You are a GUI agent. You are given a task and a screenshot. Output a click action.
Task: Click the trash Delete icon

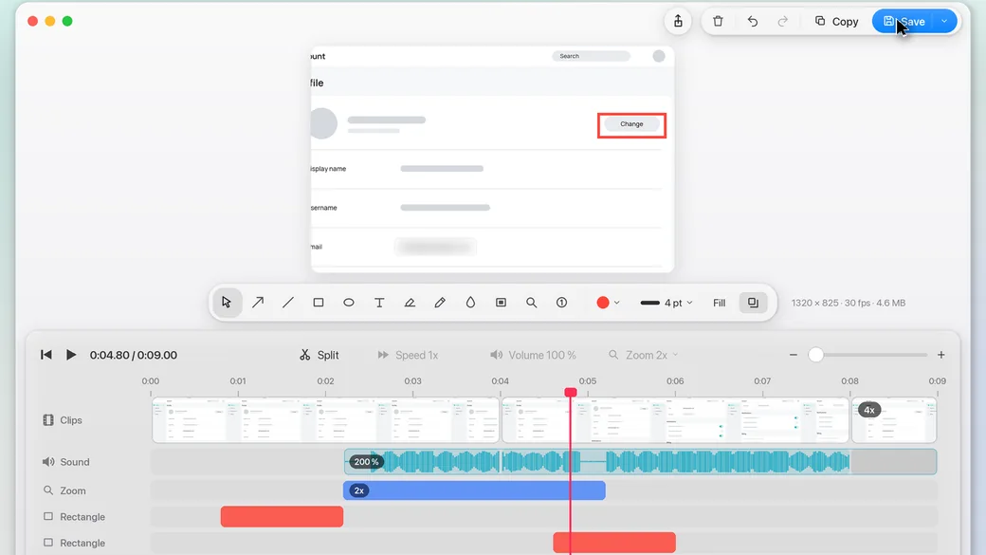[718, 22]
